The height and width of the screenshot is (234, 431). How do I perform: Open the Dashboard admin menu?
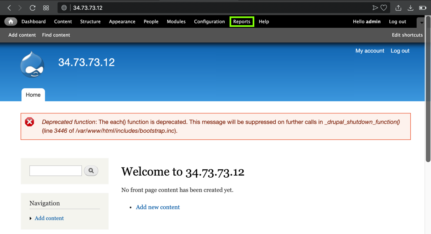[x=34, y=21]
